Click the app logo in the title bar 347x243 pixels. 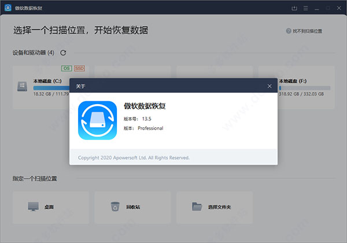(x=8, y=8)
